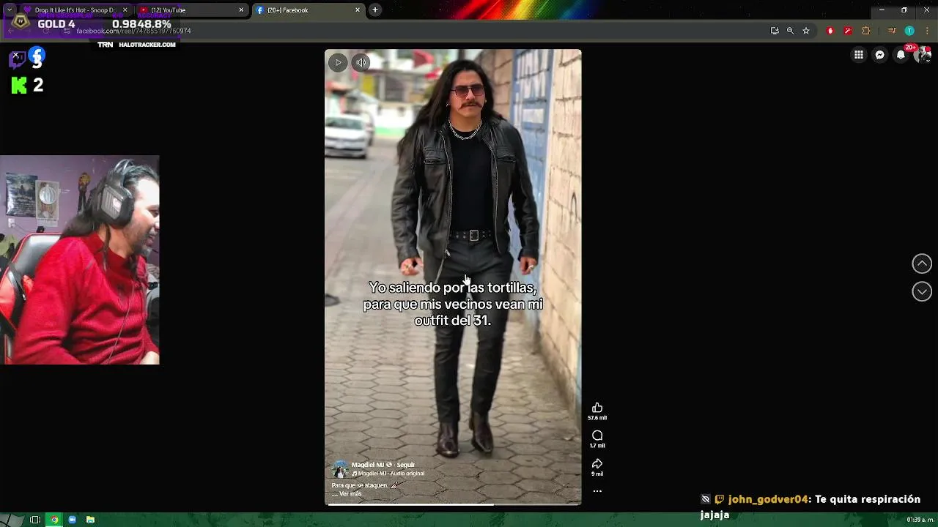This screenshot has height=527, width=938.
Task: Open Facebook apps grid menu
Action: click(x=859, y=55)
